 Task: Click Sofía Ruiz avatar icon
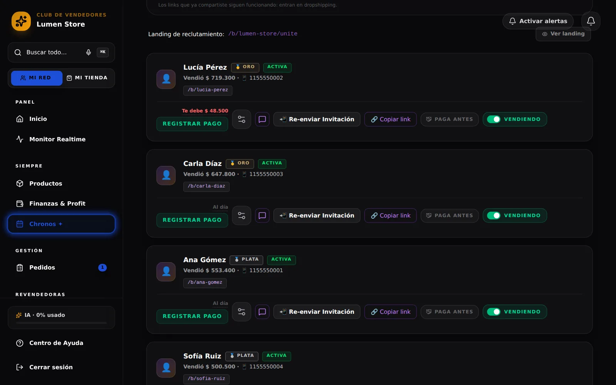(x=166, y=368)
